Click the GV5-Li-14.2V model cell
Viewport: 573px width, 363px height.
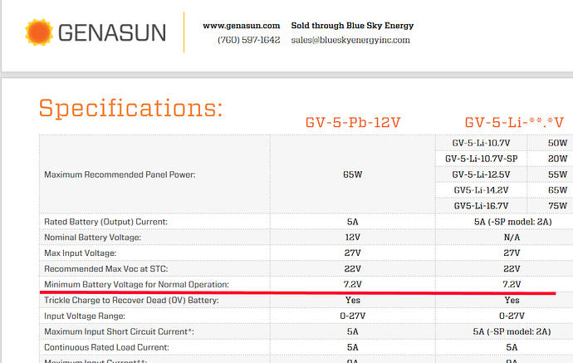click(481, 190)
